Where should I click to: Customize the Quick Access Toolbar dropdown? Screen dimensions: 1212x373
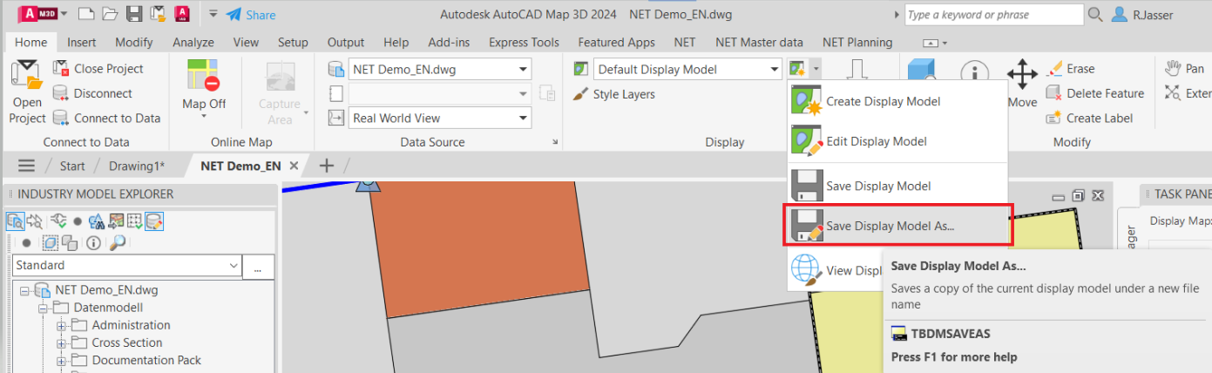tap(213, 15)
